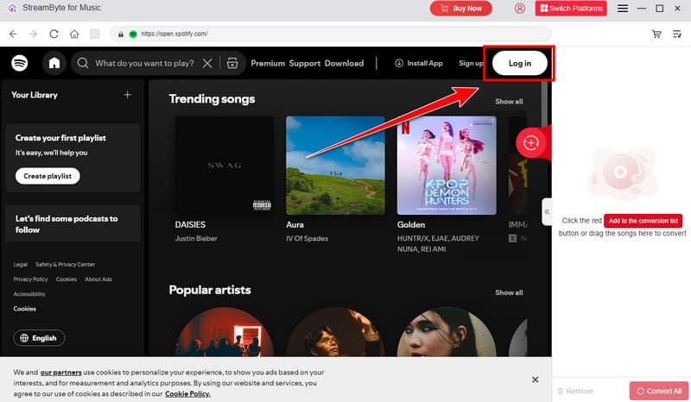Image resolution: width=691 pixels, height=402 pixels.
Task: Open DAISIES album cover
Action: pyautogui.click(x=225, y=165)
